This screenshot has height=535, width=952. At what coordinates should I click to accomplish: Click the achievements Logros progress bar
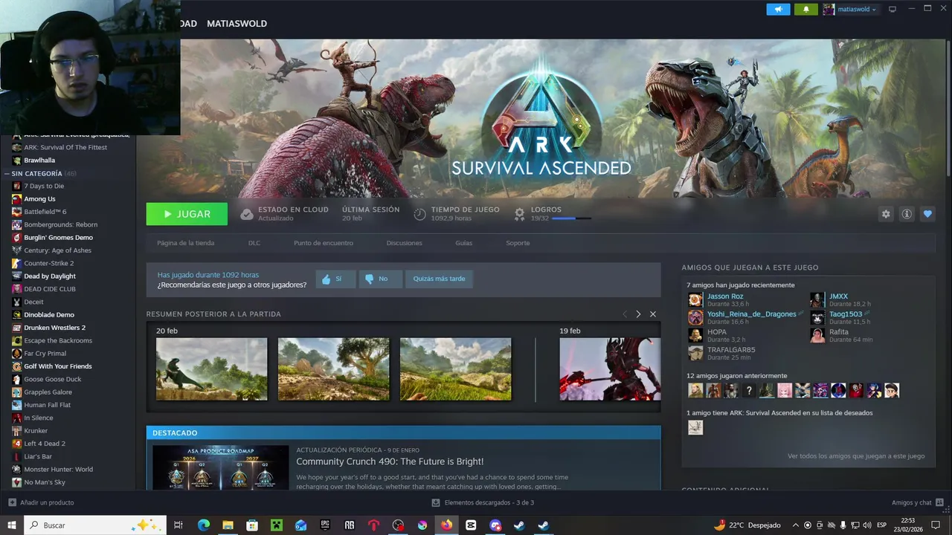click(x=571, y=218)
